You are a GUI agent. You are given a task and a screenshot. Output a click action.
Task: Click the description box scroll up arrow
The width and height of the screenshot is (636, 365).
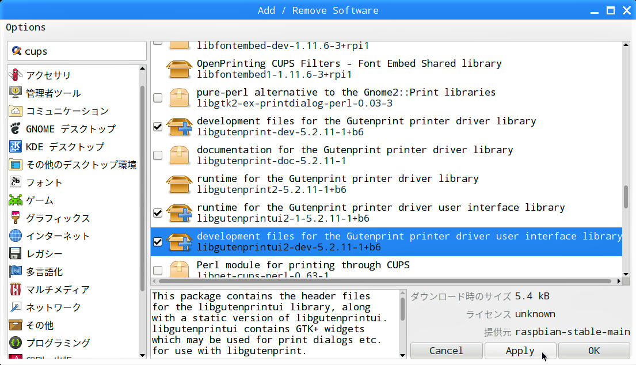[402, 293]
